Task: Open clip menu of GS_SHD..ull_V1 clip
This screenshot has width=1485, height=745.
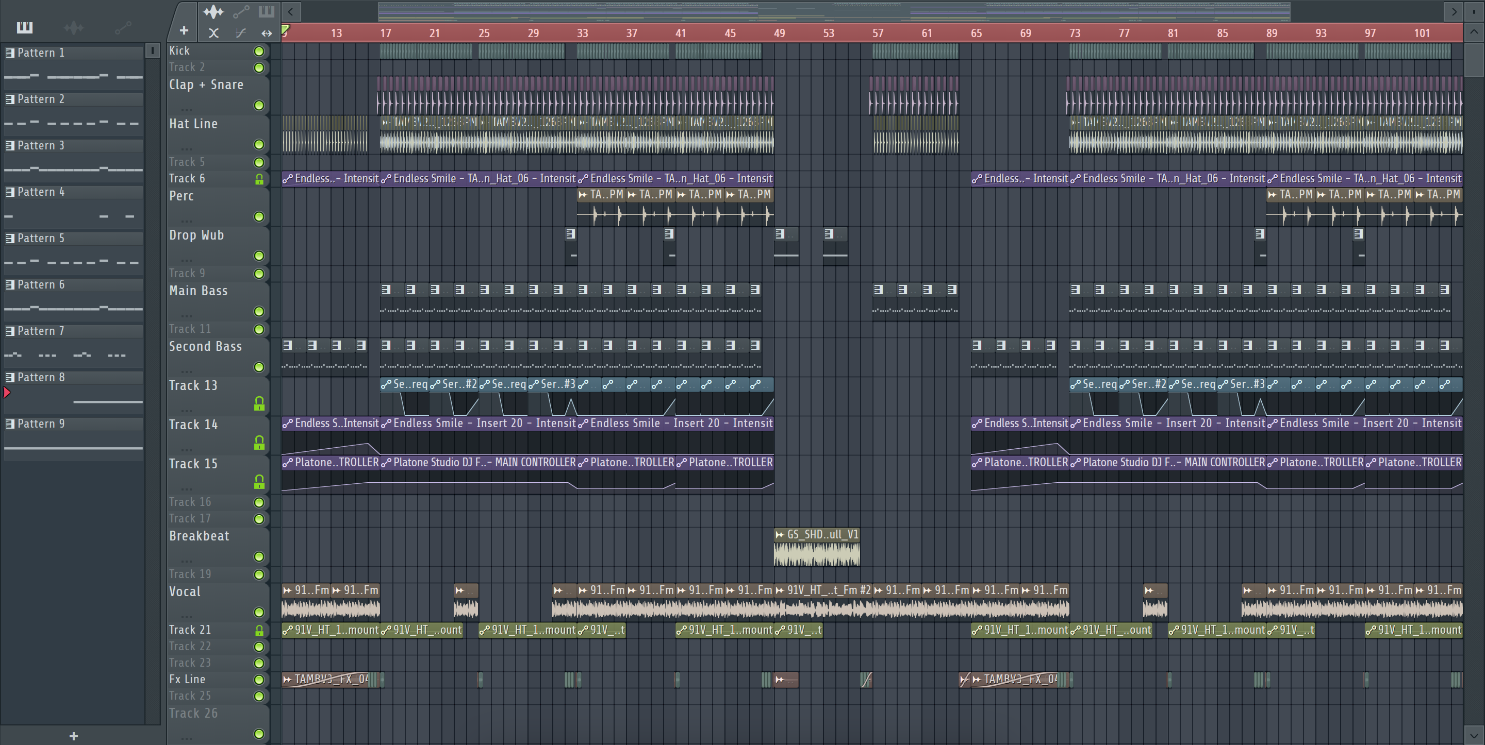Action: point(780,535)
